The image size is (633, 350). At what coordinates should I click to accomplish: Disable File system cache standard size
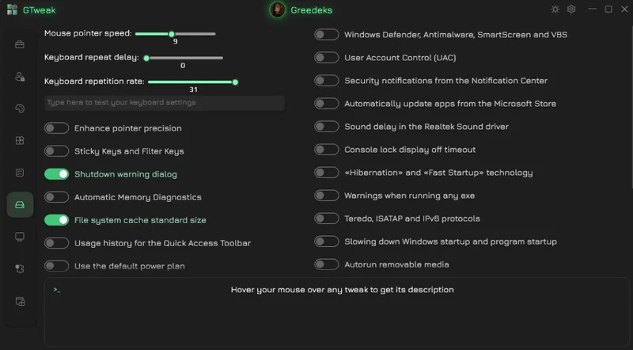(56, 220)
